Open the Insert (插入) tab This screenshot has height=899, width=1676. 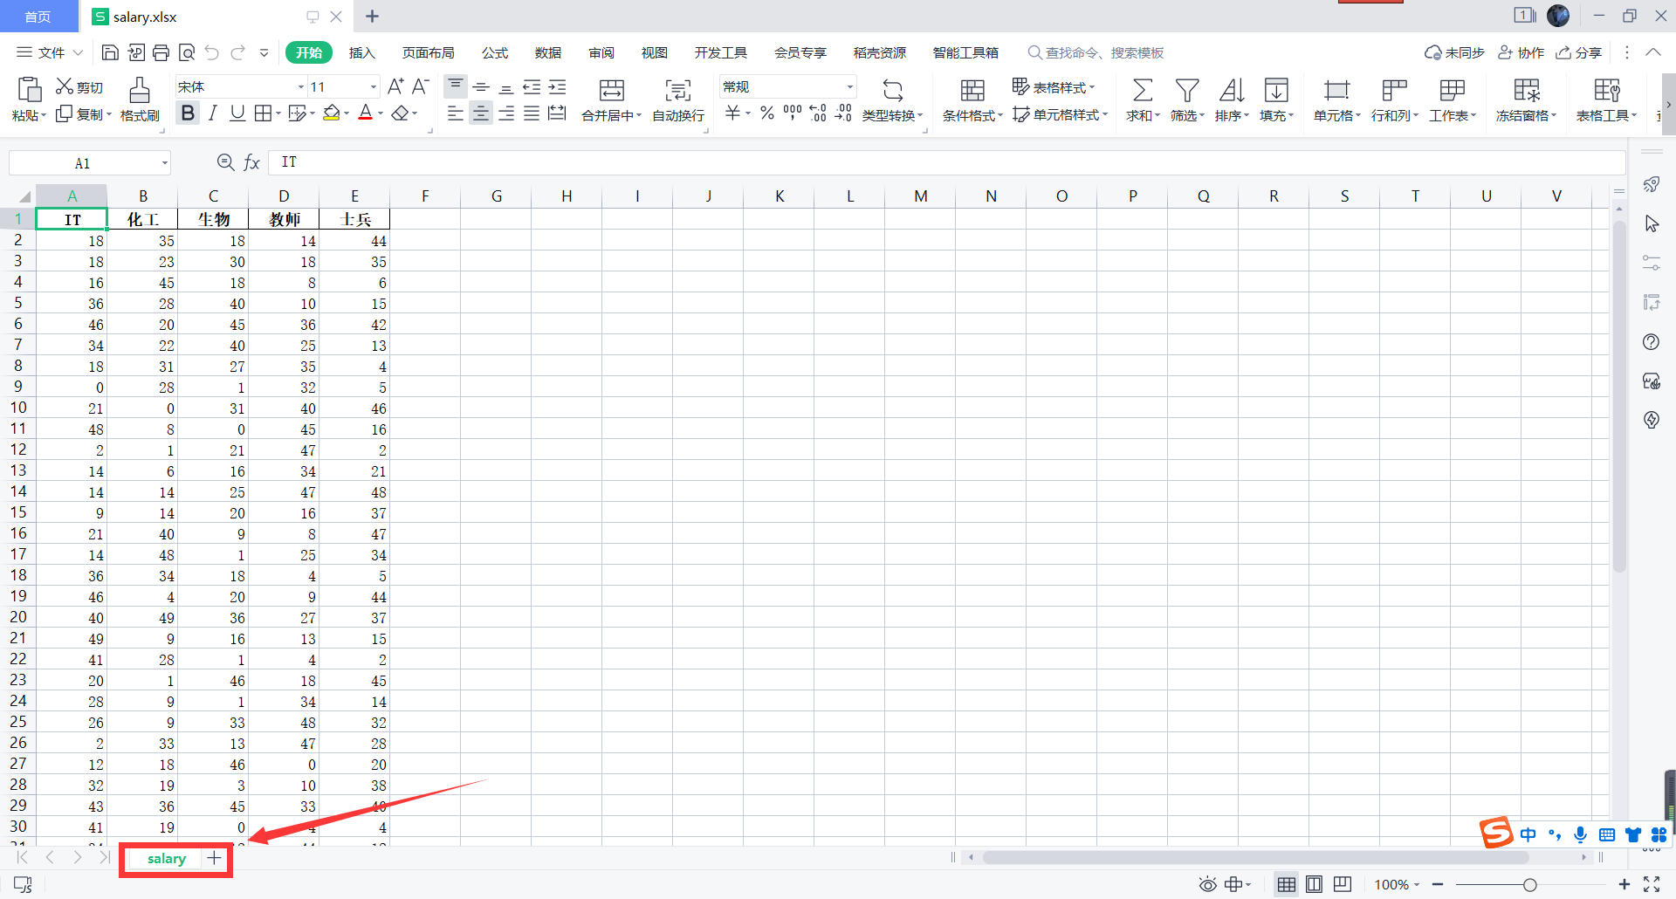(361, 52)
